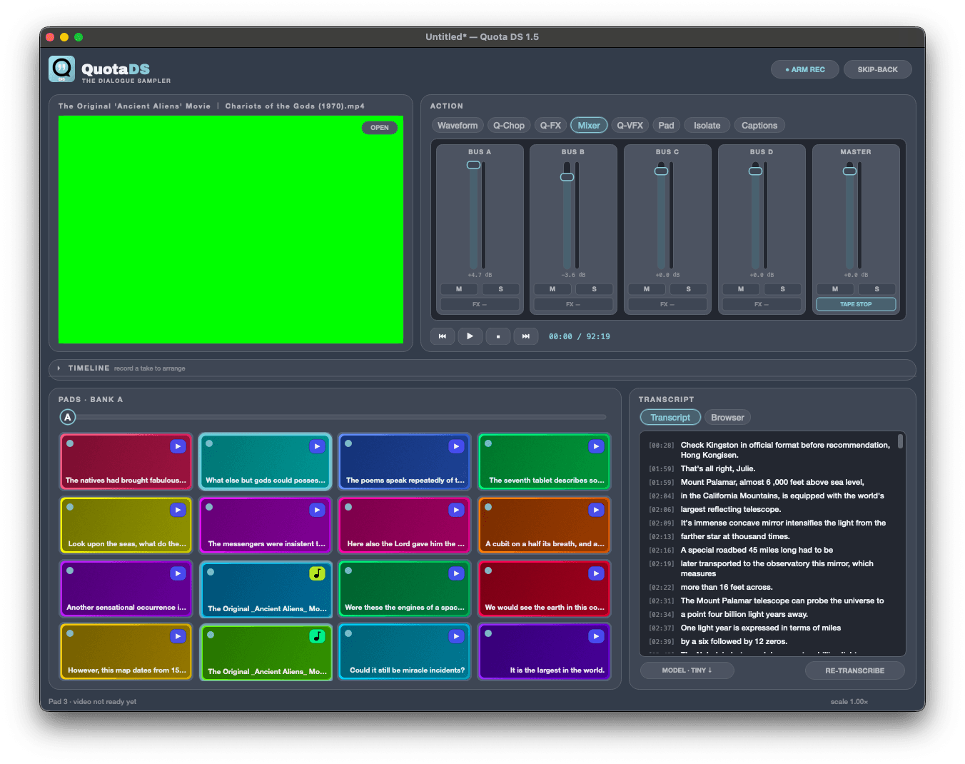Click play icon on 'A cubit on a half' pad
This screenshot has width=965, height=764.
[596, 510]
